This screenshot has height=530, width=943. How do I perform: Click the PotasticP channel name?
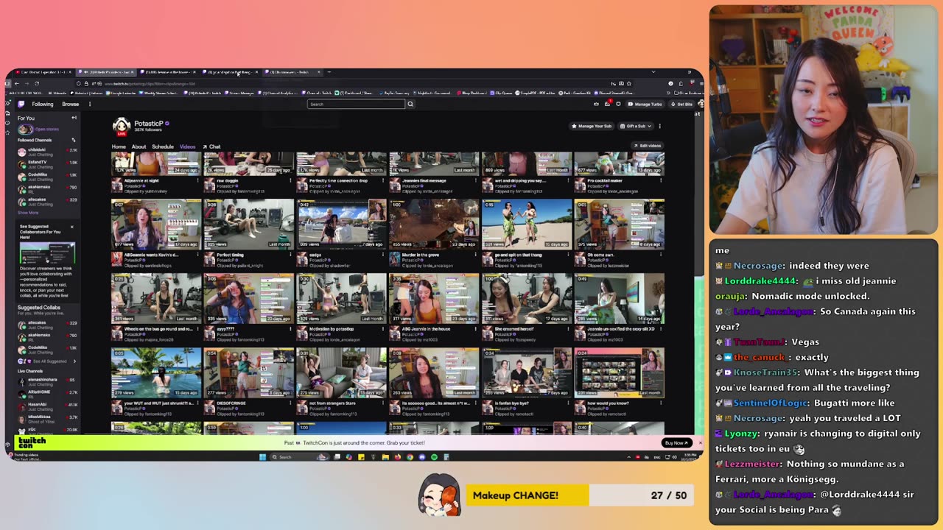click(x=148, y=124)
